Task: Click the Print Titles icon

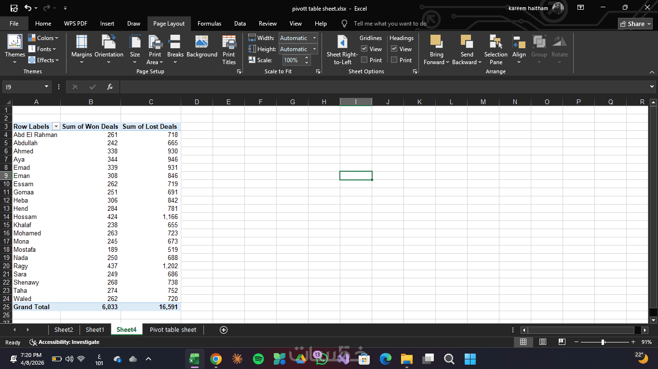Action: [x=229, y=41]
